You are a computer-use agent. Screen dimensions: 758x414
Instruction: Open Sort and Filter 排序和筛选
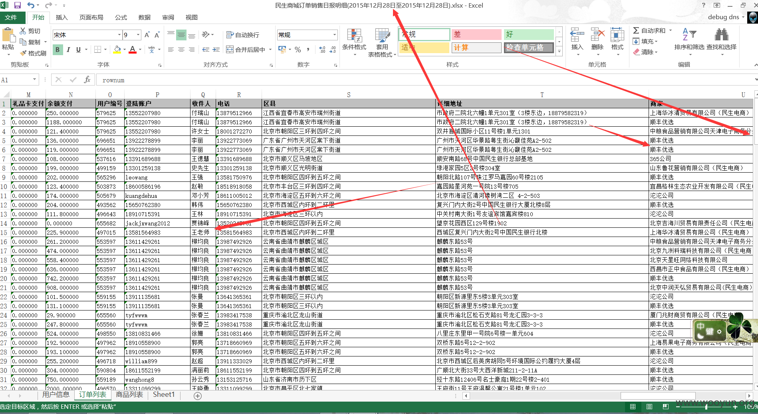tap(689, 41)
